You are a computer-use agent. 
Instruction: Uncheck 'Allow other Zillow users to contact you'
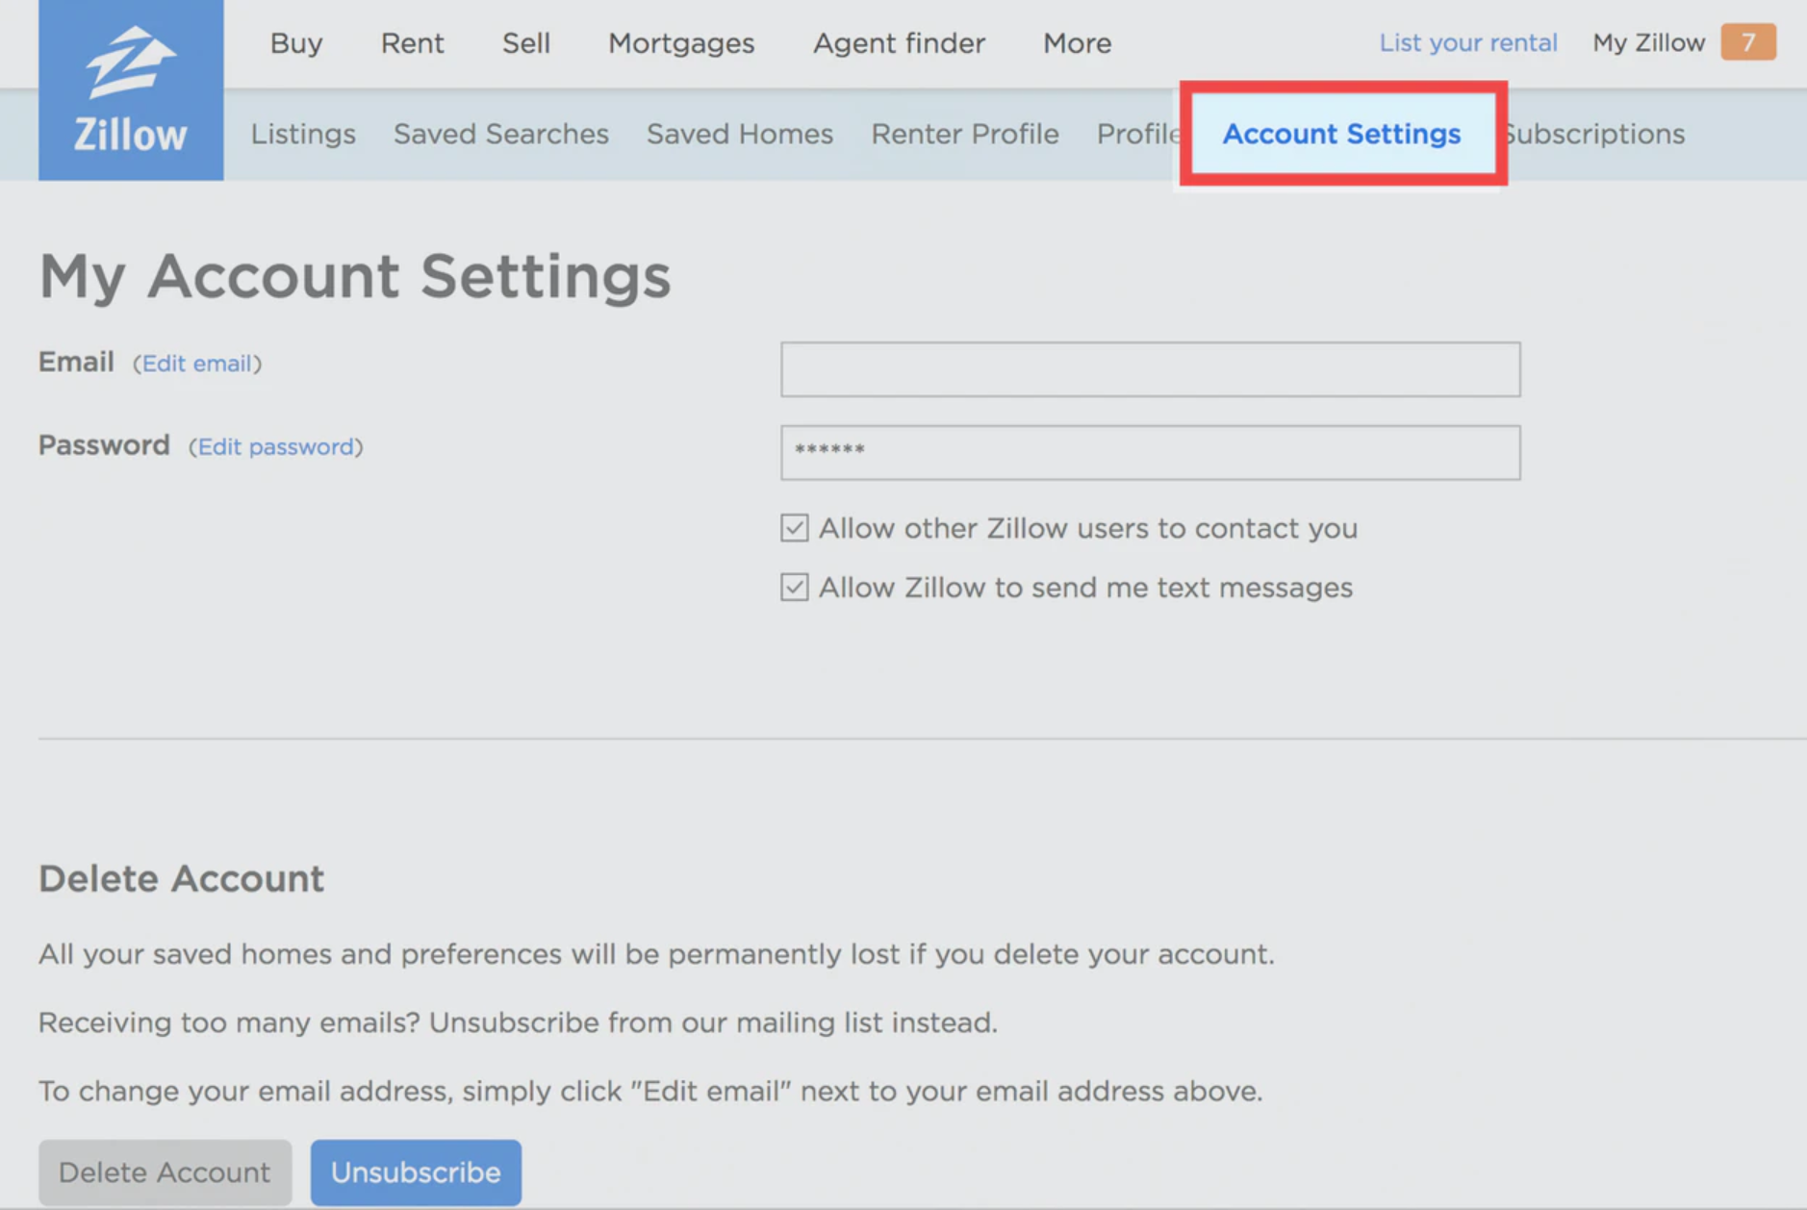click(793, 527)
